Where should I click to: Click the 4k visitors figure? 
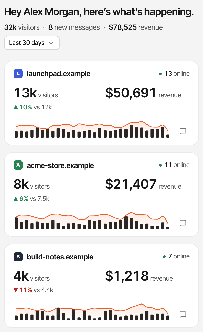(x=32, y=276)
